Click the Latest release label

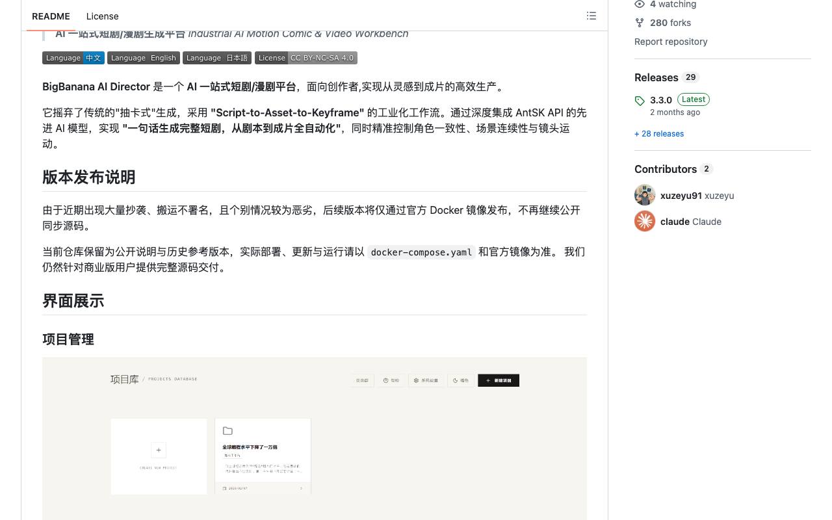694,99
